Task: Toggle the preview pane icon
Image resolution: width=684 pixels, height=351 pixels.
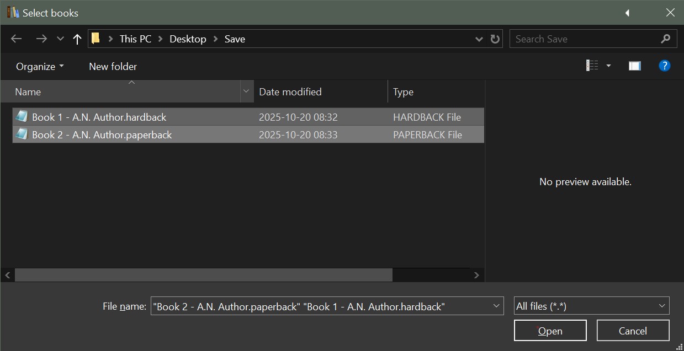Action: [634, 66]
